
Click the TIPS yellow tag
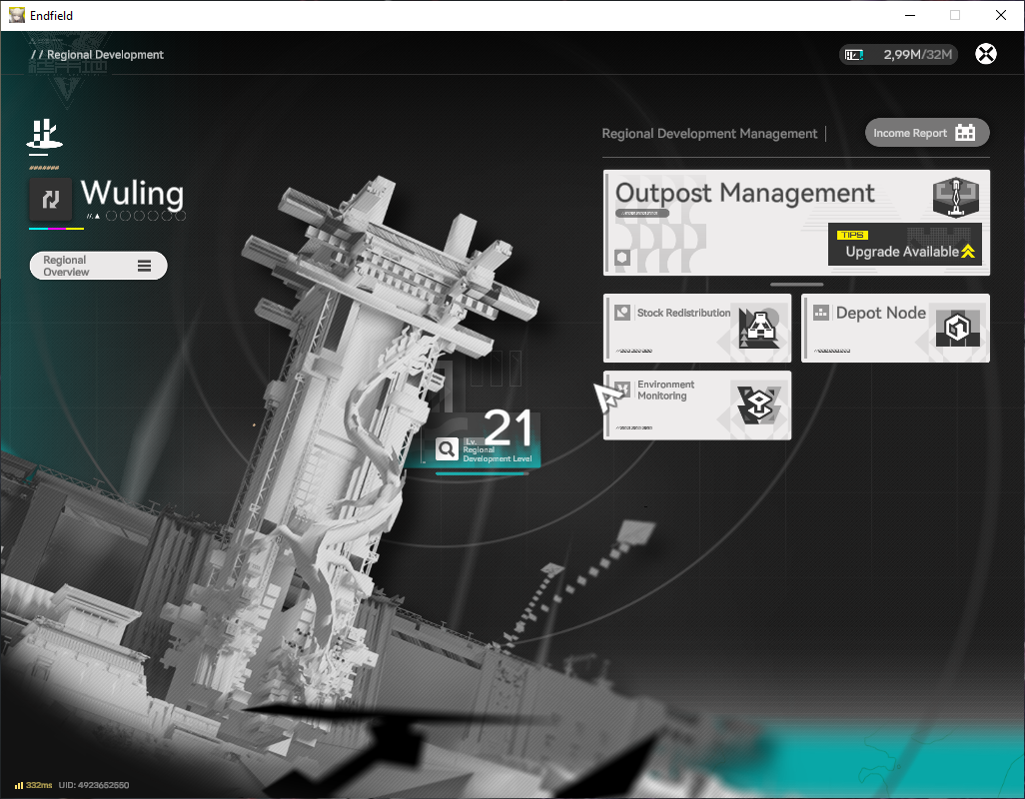click(x=852, y=235)
